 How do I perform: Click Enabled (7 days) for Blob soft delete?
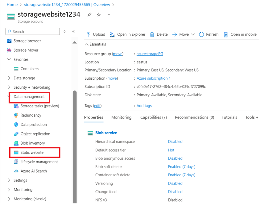click(182, 167)
